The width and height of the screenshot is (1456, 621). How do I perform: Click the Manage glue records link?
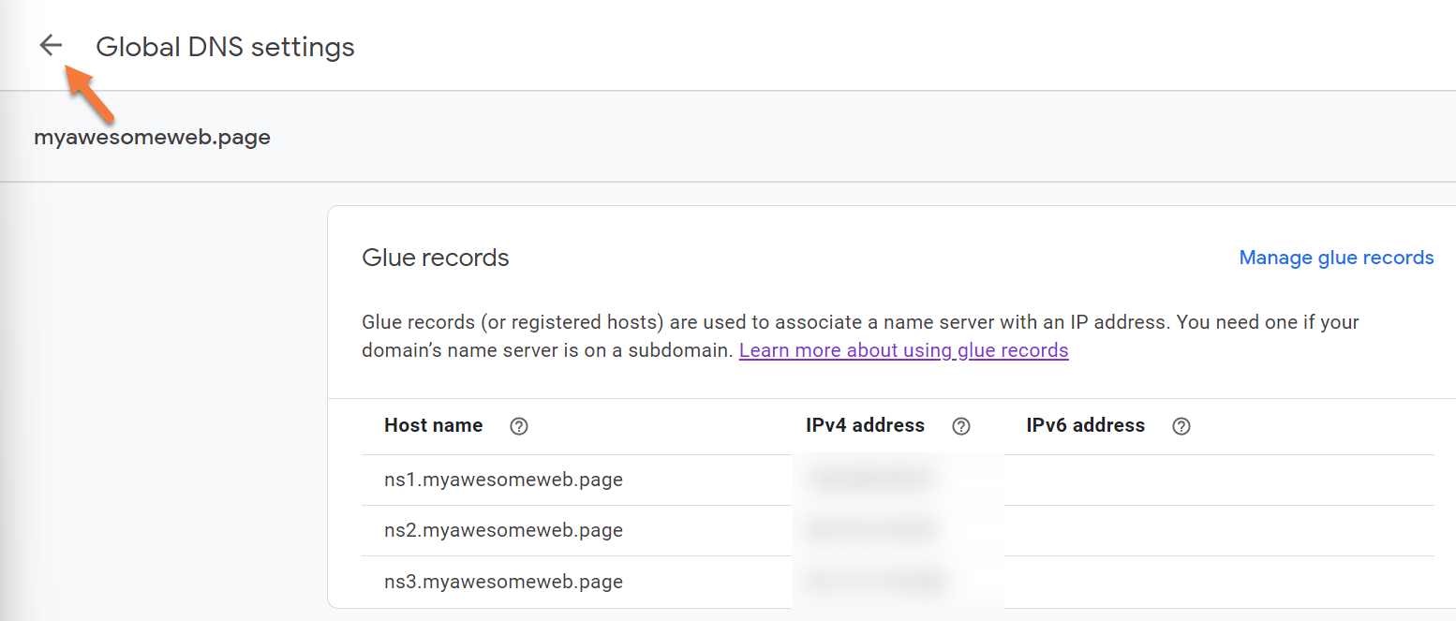[1336, 258]
